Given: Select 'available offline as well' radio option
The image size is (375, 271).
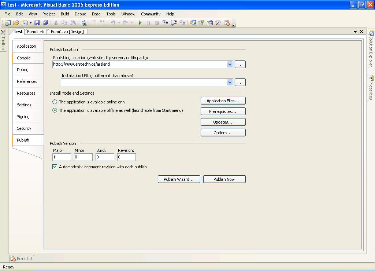Looking at the screenshot, I should (x=55, y=110).
